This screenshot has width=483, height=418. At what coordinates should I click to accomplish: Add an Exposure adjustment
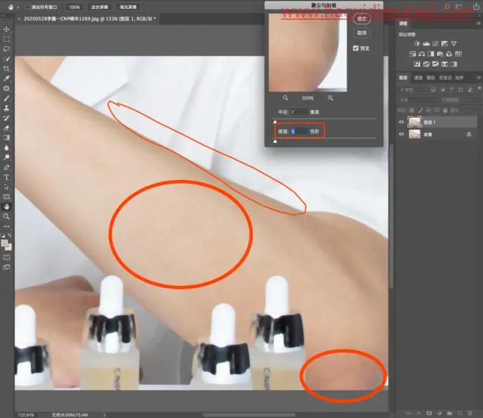click(445, 44)
